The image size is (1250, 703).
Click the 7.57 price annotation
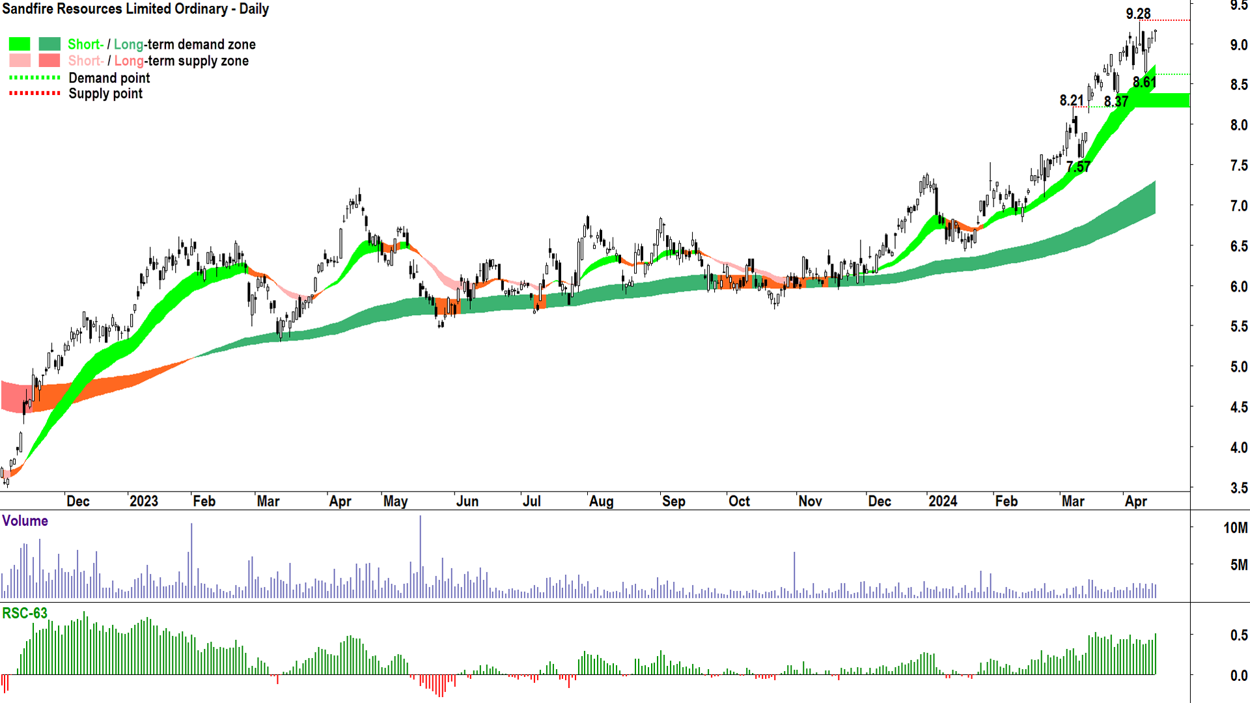click(x=1078, y=167)
